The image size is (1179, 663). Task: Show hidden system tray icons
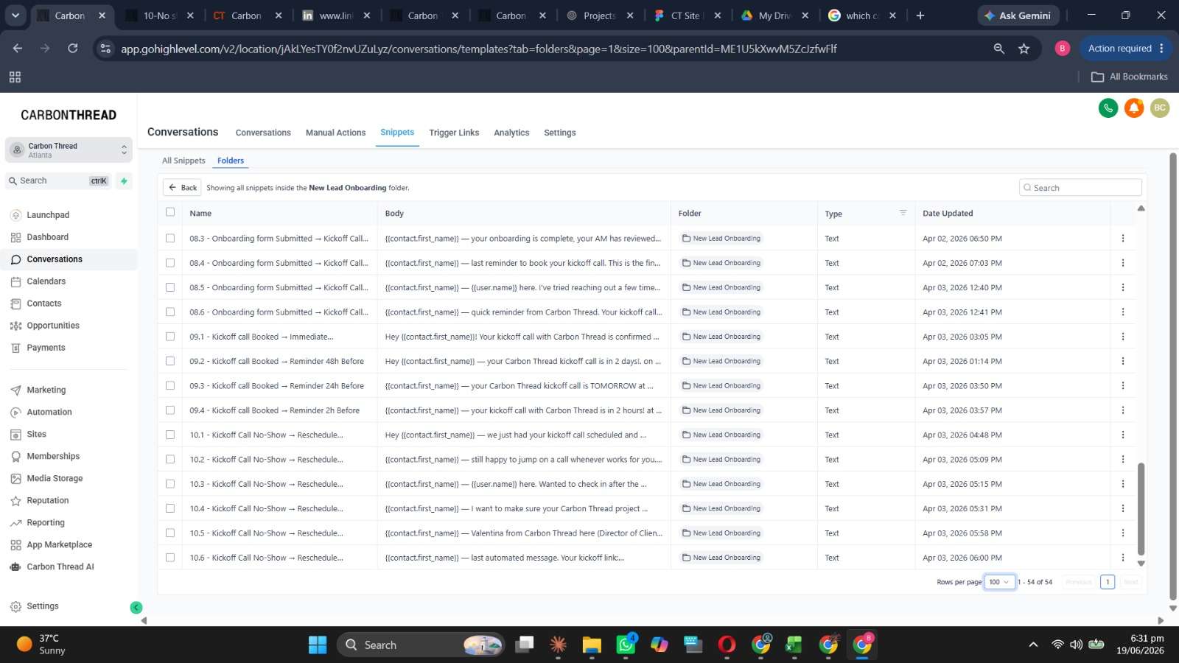pyautogui.click(x=1033, y=645)
